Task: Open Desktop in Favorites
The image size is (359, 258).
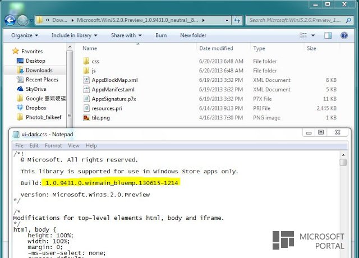Action: coord(35,61)
